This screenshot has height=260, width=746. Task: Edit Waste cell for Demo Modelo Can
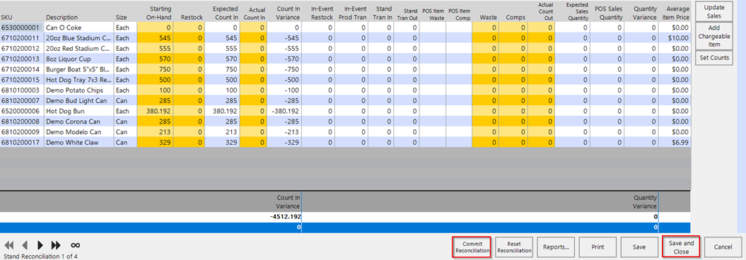point(485,131)
